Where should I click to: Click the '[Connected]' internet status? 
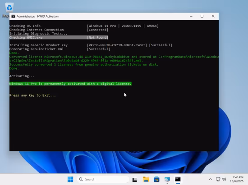97,30
